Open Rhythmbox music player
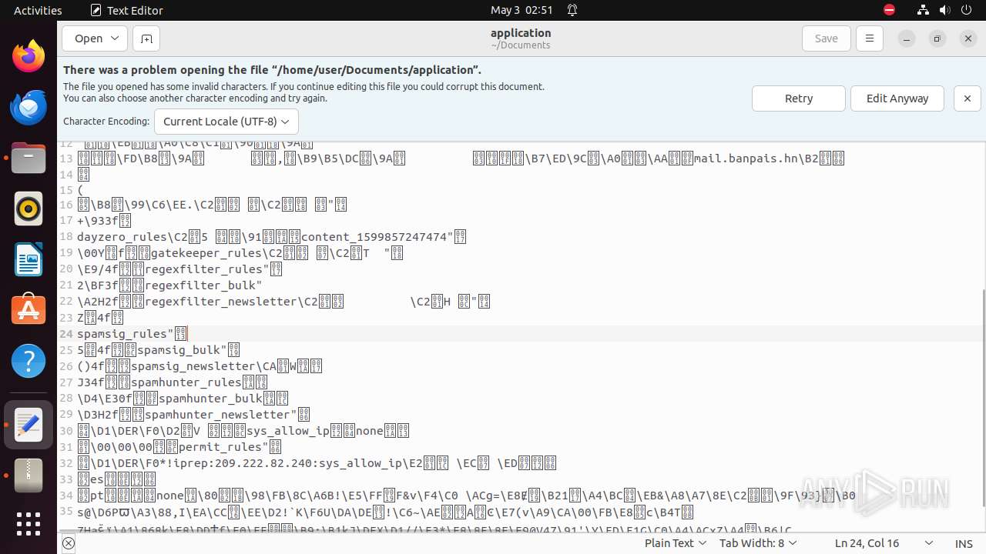This screenshot has width=986, height=554. point(29,209)
